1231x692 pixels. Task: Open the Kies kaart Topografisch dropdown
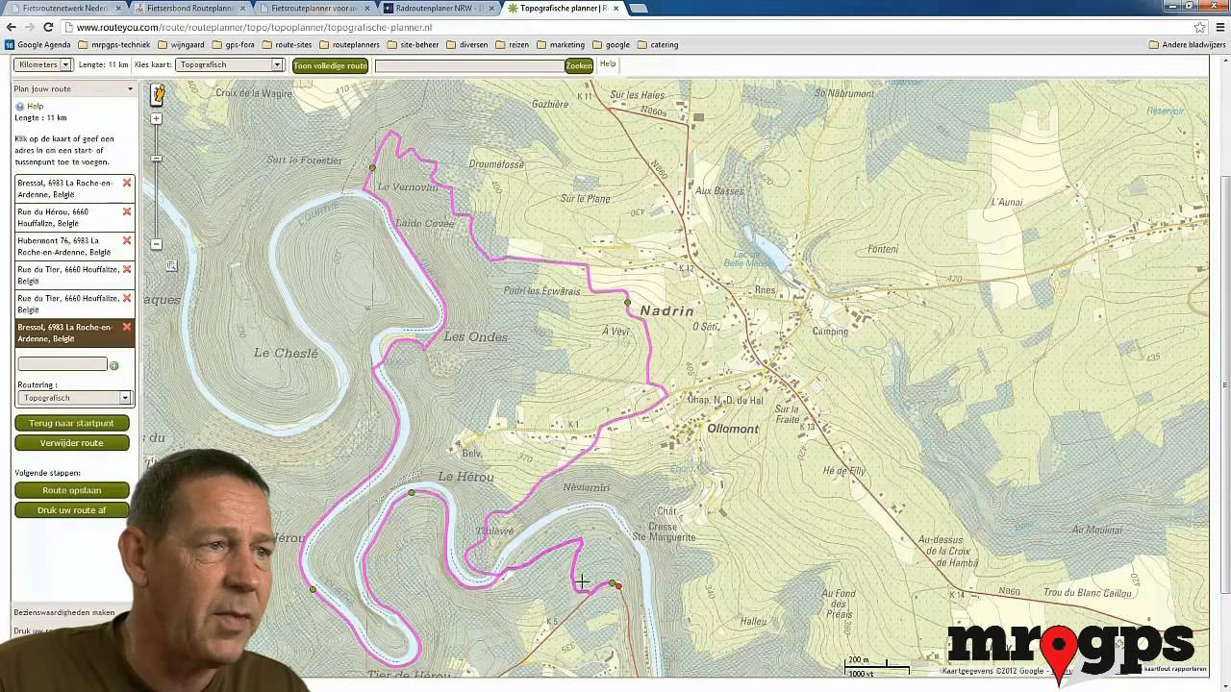pyautogui.click(x=230, y=65)
